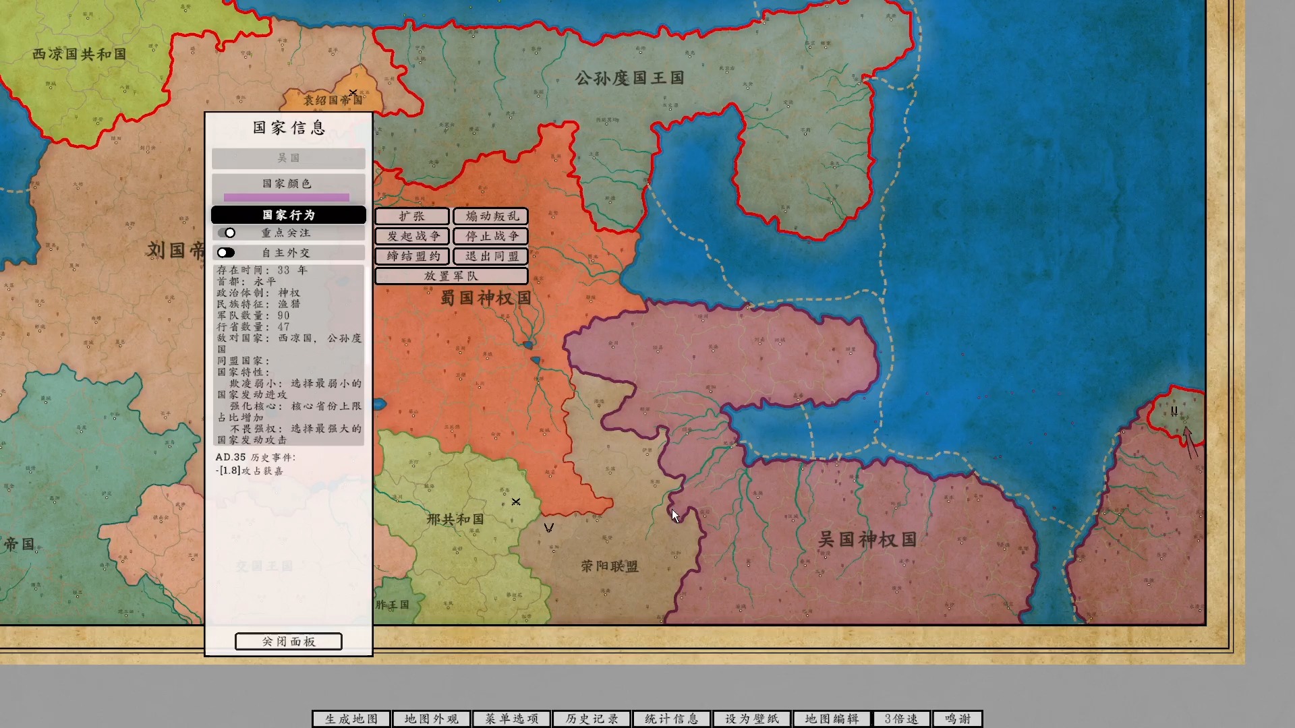Image resolution: width=1295 pixels, height=728 pixels.
Task: Click 放置军队 to place armies
Action: click(x=451, y=276)
